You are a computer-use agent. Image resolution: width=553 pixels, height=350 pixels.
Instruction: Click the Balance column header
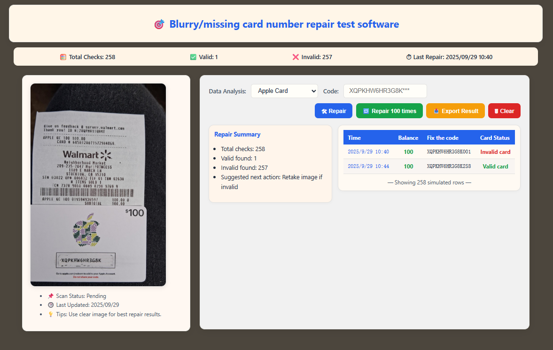(408, 138)
